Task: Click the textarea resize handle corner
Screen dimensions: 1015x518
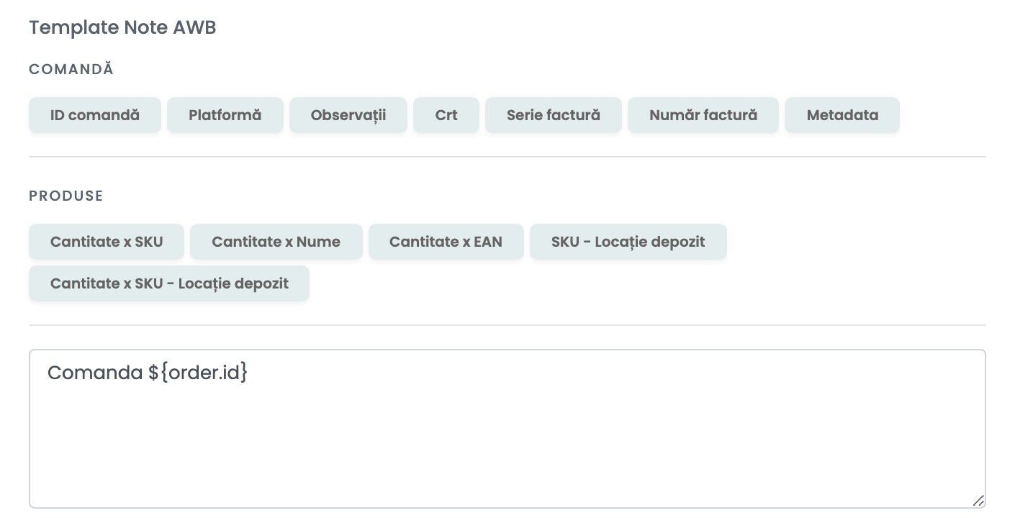Action: pyautogui.click(x=978, y=501)
